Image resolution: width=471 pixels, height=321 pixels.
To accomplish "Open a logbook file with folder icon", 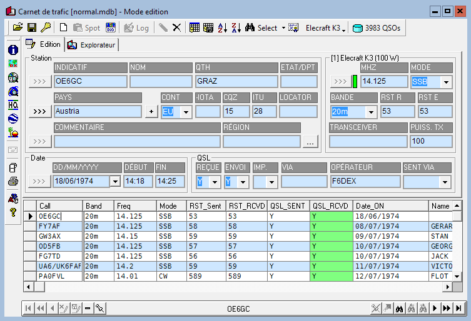I will 18,27.
